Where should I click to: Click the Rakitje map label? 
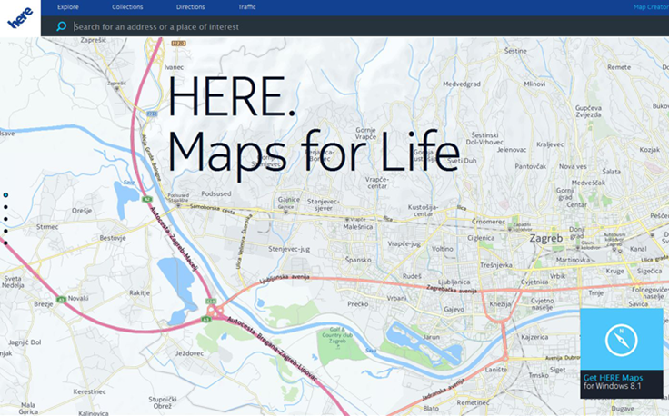(139, 292)
